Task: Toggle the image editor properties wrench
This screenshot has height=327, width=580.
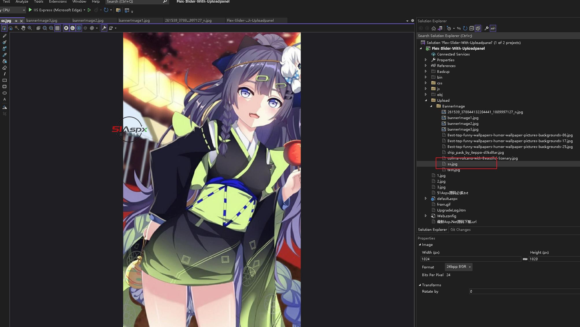Action: [x=104, y=28]
